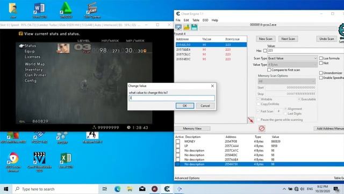Click the ENG language indicator in the tray
This screenshot has height=194, width=344.
pos(310,189)
